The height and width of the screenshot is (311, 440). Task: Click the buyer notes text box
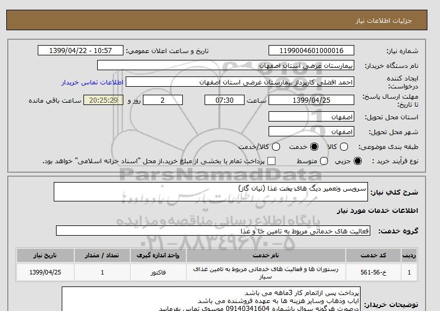click(211, 299)
